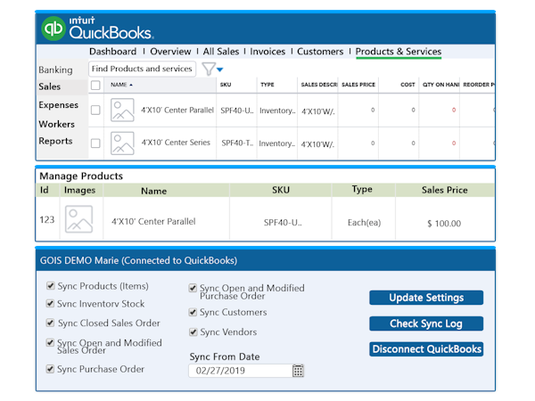Toggle the select-all checkbox in table header
Screen dimensions: 535x401
(x=95, y=85)
